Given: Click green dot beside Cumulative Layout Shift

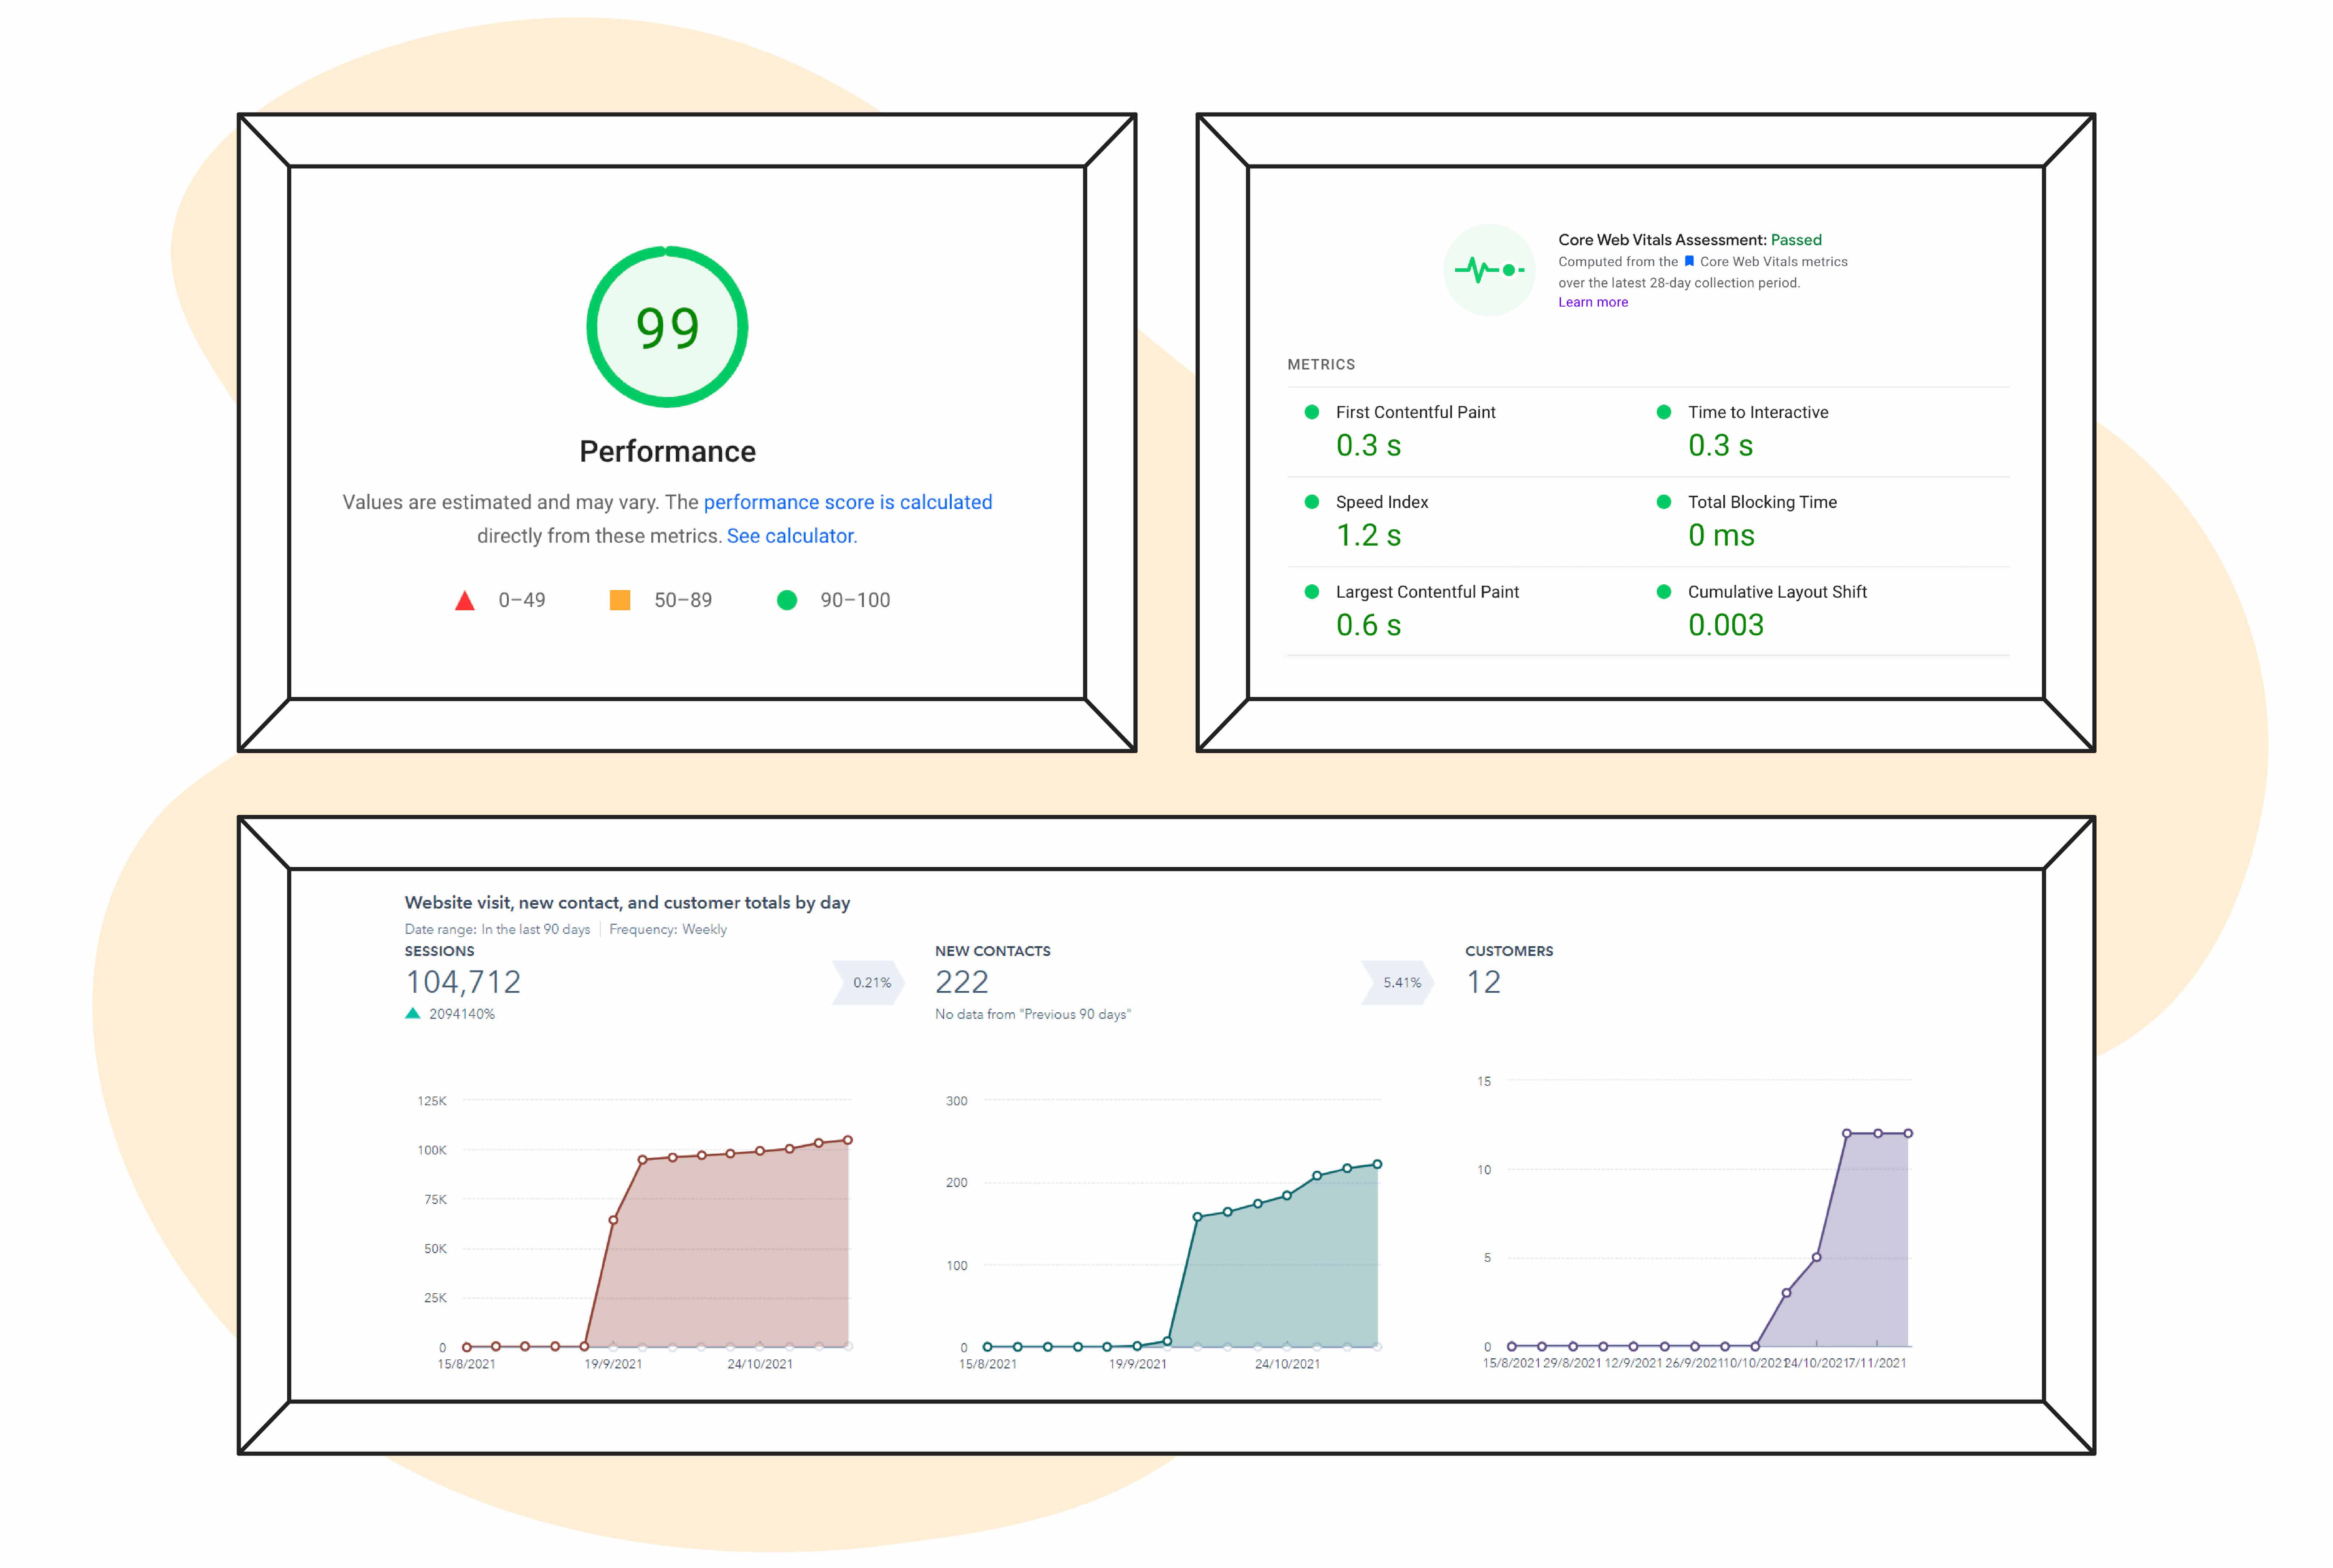Looking at the screenshot, I should (x=1664, y=592).
